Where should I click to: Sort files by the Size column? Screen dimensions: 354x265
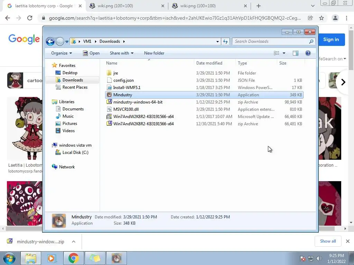(x=290, y=63)
